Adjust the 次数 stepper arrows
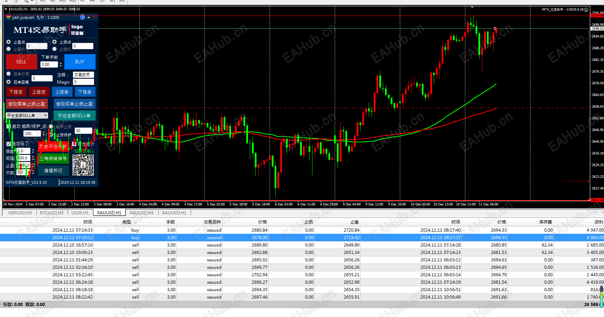The height and width of the screenshot is (317, 604). click(x=33, y=172)
